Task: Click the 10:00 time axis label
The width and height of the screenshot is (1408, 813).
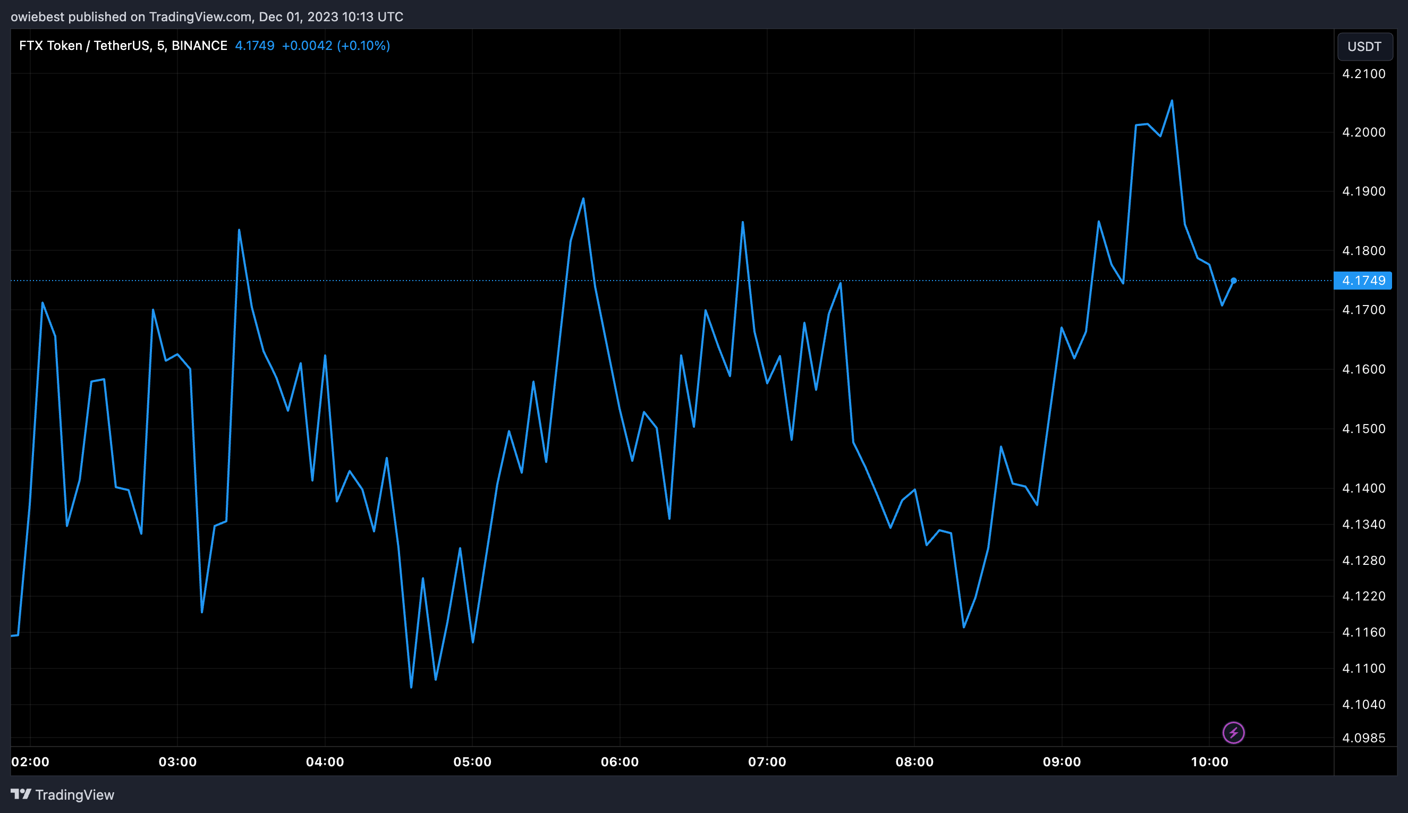Action: click(x=1209, y=761)
